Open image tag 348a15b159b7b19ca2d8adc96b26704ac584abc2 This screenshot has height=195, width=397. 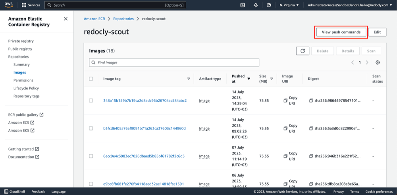tap(145, 100)
